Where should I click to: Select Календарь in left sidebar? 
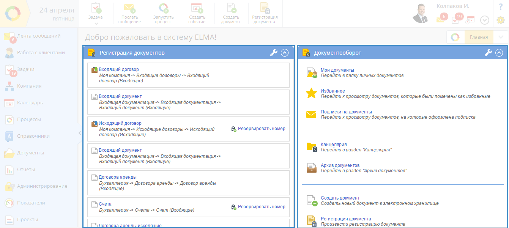pos(30,103)
